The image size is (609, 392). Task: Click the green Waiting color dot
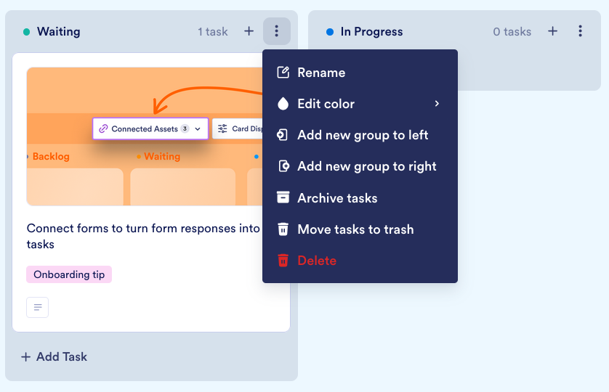coord(27,32)
